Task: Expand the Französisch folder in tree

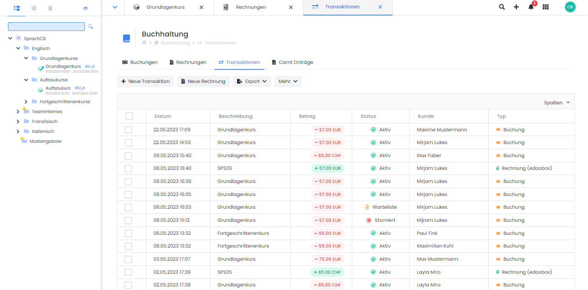Action: click(18, 121)
